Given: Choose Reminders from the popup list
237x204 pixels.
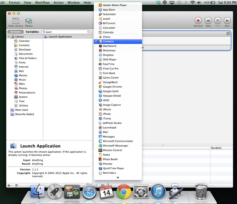Looking at the screenshot, I should coord(118,173).
